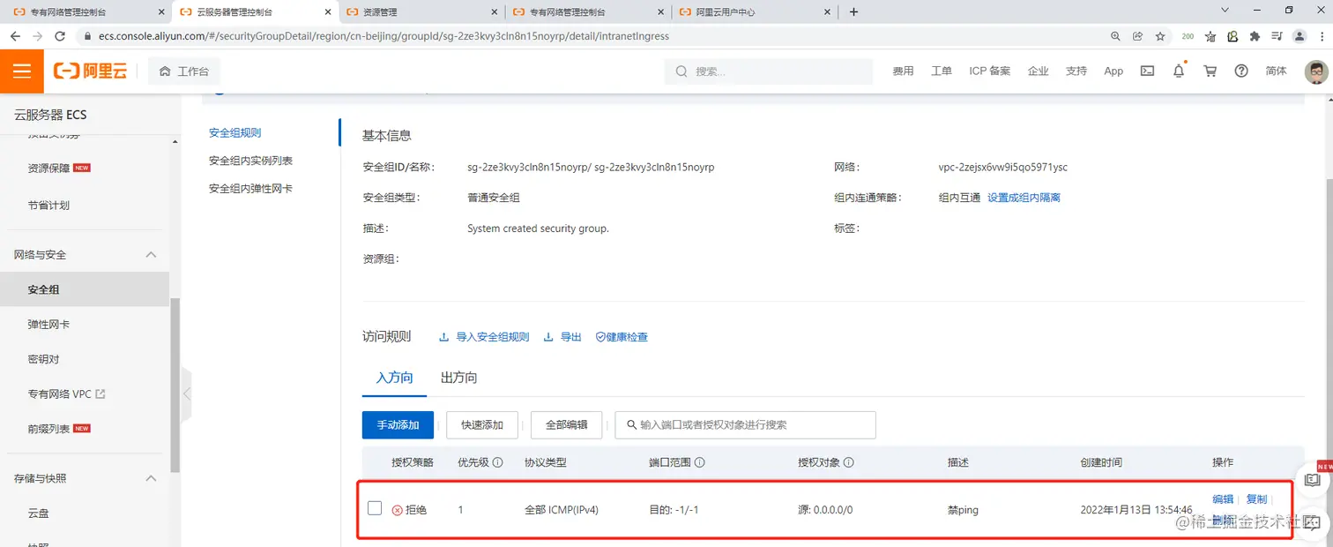Switch language via 简体
The width and height of the screenshot is (1333, 547).
1276,71
